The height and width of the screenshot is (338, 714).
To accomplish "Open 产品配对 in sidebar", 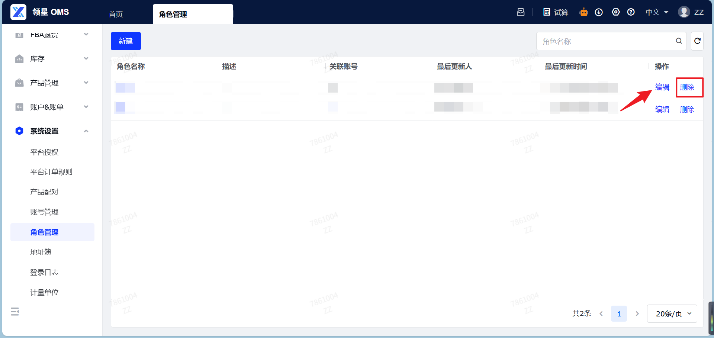I will [44, 192].
